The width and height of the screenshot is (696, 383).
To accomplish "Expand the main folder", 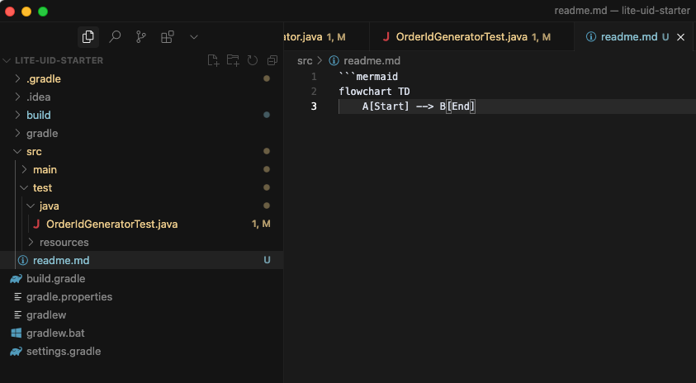I will [x=24, y=169].
